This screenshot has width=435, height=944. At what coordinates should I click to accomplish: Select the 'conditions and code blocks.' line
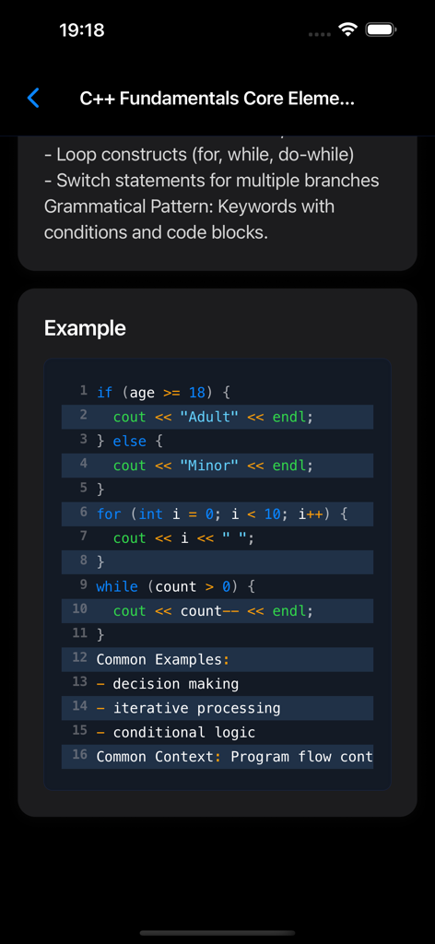[x=156, y=232]
